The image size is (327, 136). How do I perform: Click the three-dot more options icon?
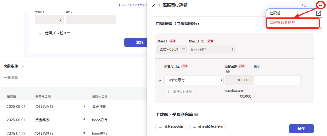tap(321, 5)
